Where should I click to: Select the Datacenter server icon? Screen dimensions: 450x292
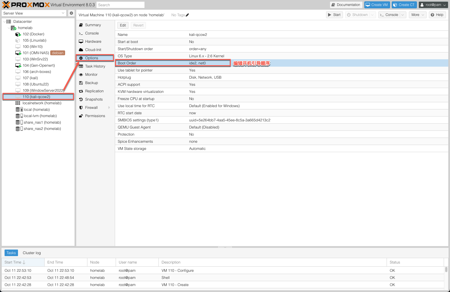coord(9,22)
